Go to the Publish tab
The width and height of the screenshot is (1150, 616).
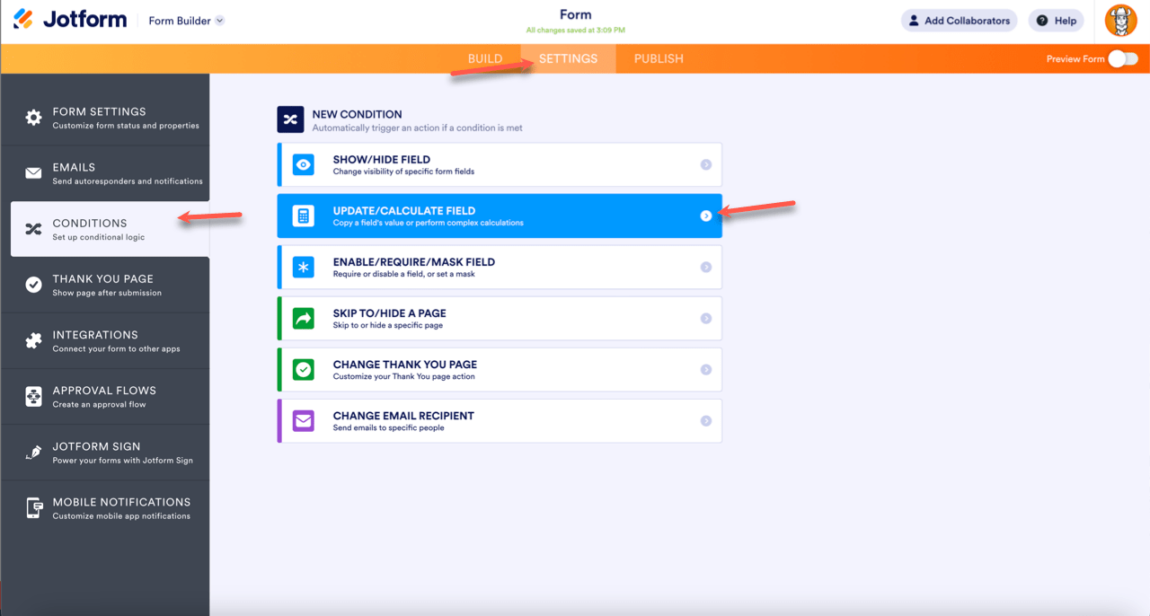pos(659,58)
